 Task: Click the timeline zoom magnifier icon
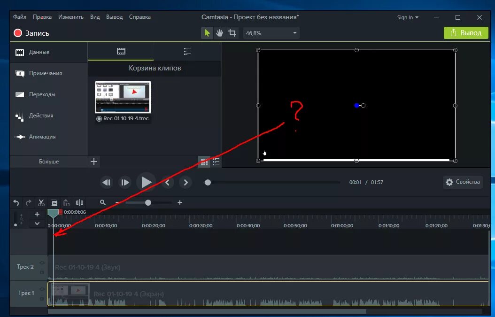(102, 202)
